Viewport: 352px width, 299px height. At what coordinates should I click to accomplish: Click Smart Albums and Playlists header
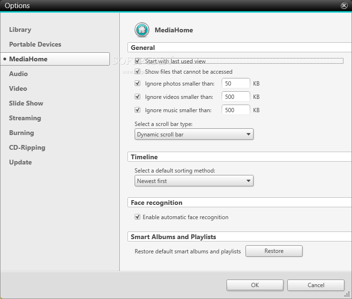(x=239, y=237)
